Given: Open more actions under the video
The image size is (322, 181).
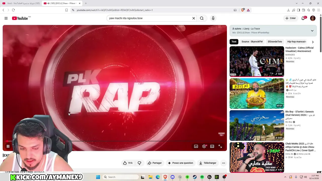Looking at the screenshot, I should (x=223, y=163).
